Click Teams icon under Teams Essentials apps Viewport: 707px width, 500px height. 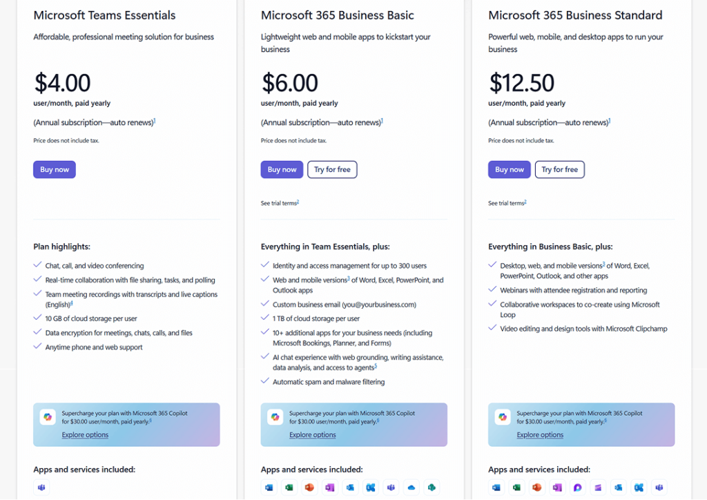click(x=40, y=488)
